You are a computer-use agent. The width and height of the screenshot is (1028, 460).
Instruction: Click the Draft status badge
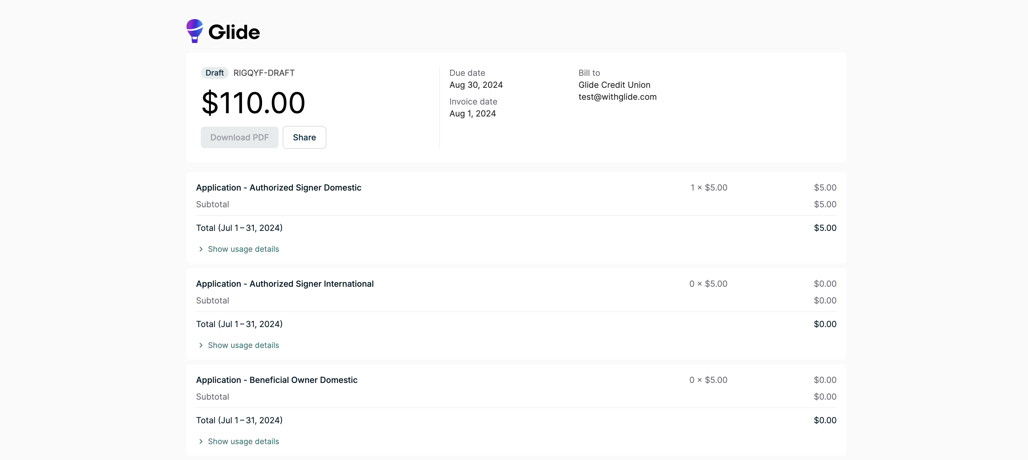pyautogui.click(x=214, y=73)
